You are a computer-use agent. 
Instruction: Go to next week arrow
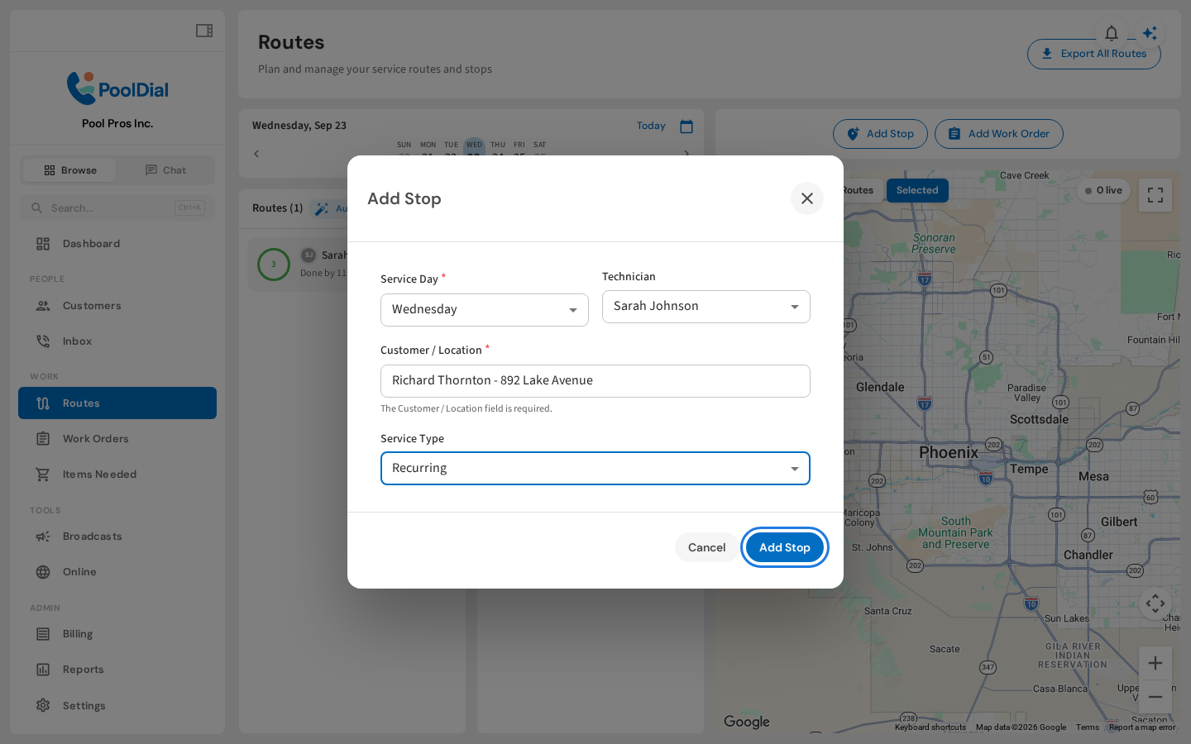686,154
